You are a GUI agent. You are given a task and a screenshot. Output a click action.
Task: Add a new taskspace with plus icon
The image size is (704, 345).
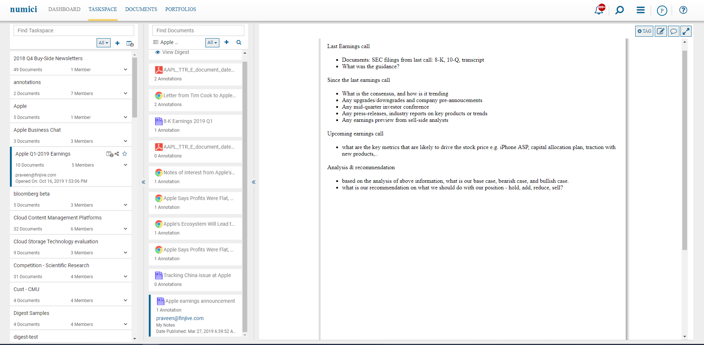coord(118,43)
